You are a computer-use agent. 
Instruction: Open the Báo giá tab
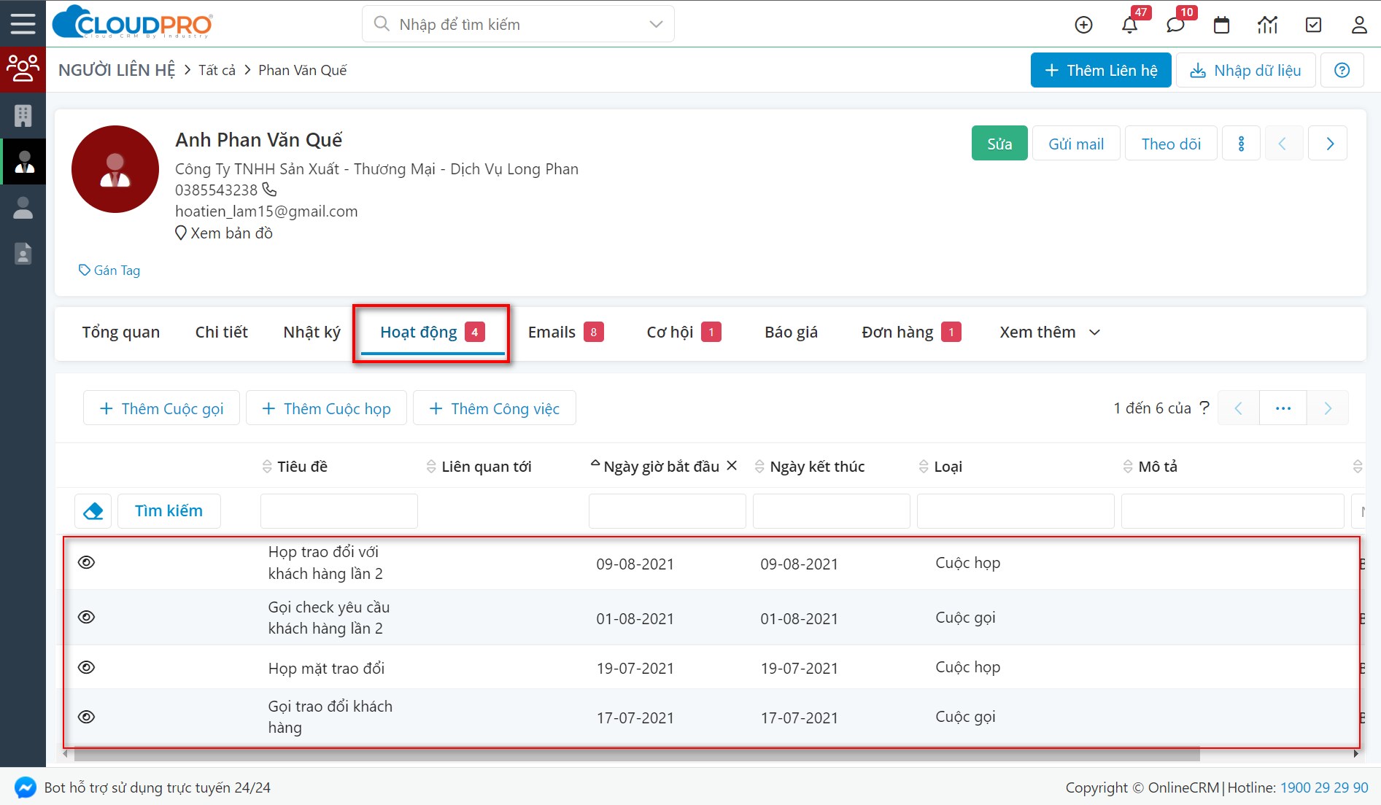(x=792, y=332)
